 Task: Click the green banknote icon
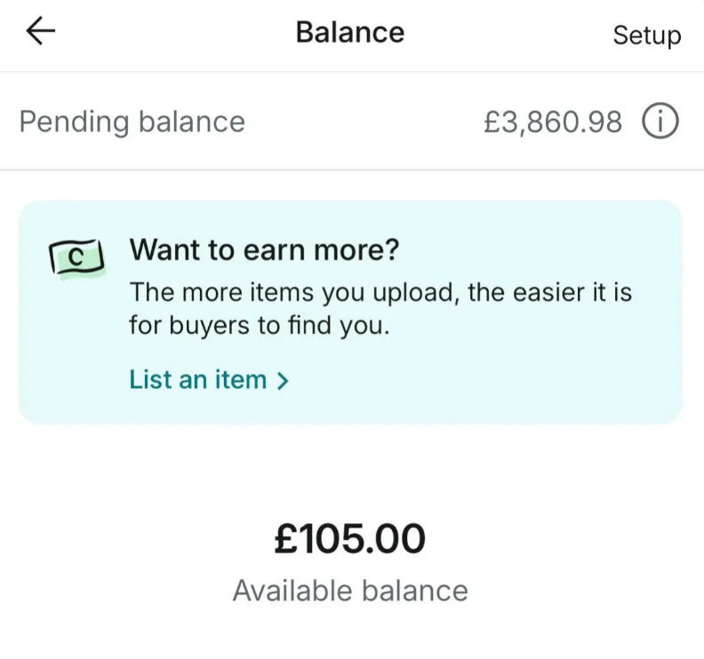76,258
